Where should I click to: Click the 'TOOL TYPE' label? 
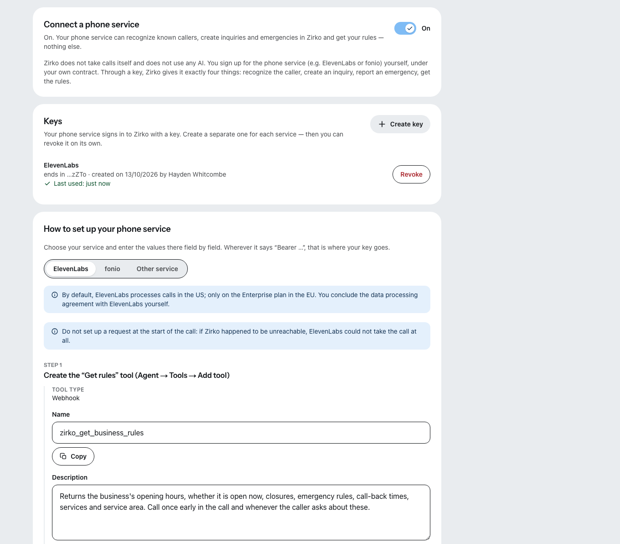point(68,390)
